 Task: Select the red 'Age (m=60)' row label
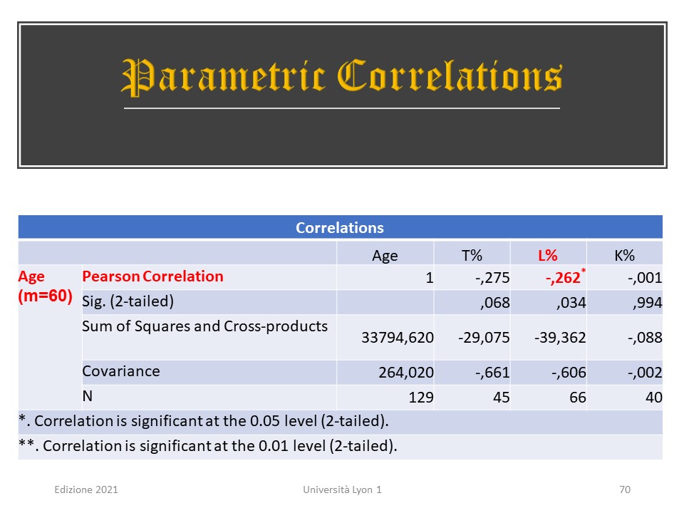[x=45, y=286]
